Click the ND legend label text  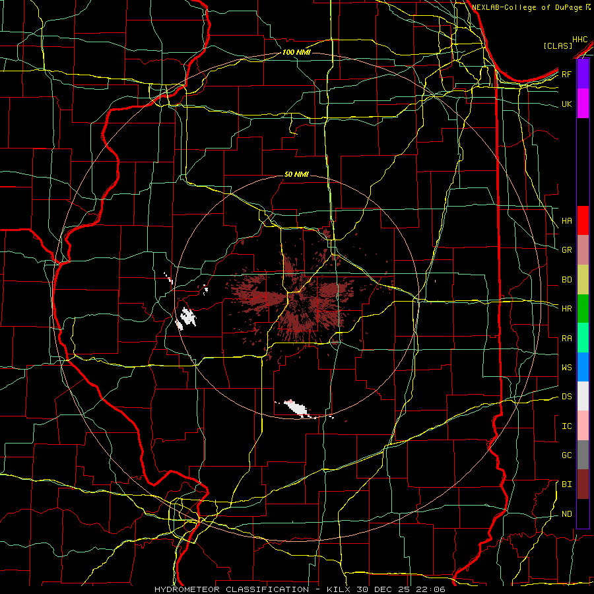coord(567,514)
